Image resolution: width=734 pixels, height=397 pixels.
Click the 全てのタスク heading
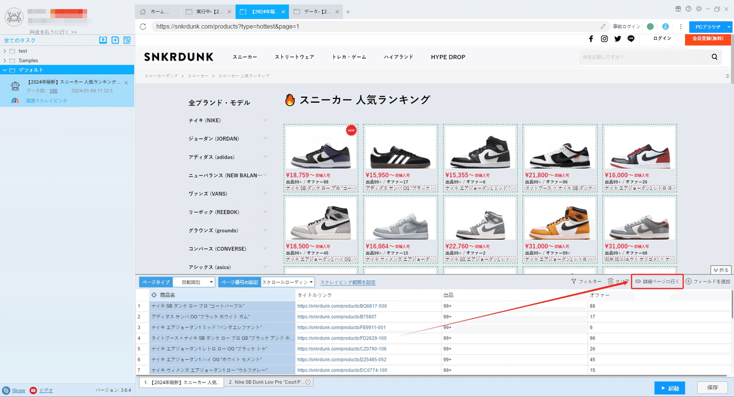20,40
